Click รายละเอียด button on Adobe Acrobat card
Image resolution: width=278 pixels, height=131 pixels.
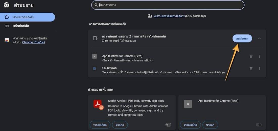[x=100, y=125]
